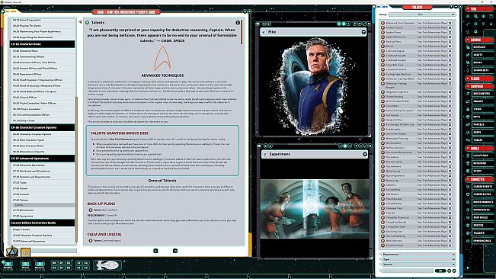Click the Experiment illustration image
The height and width of the screenshot is (279, 496).
[315, 209]
